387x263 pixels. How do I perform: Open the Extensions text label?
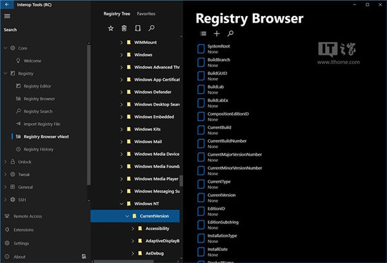(23, 229)
